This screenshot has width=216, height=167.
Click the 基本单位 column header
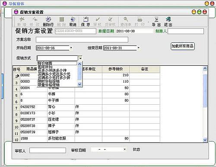(x=92, y=69)
